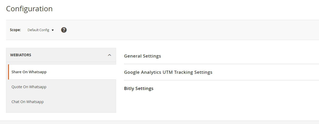
Task: Select the Share On Whatsapp tab
Action: (29, 72)
